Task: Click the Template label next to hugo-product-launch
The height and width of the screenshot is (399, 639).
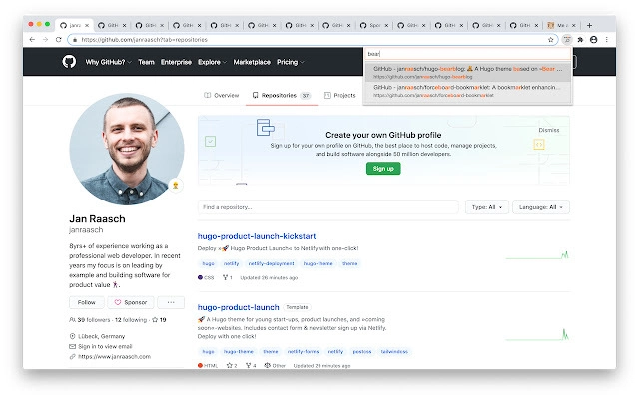Action: pyautogui.click(x=297, y=307)
